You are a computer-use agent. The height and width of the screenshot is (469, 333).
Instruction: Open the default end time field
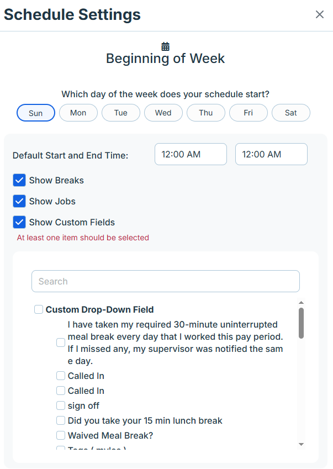point(271,154)
